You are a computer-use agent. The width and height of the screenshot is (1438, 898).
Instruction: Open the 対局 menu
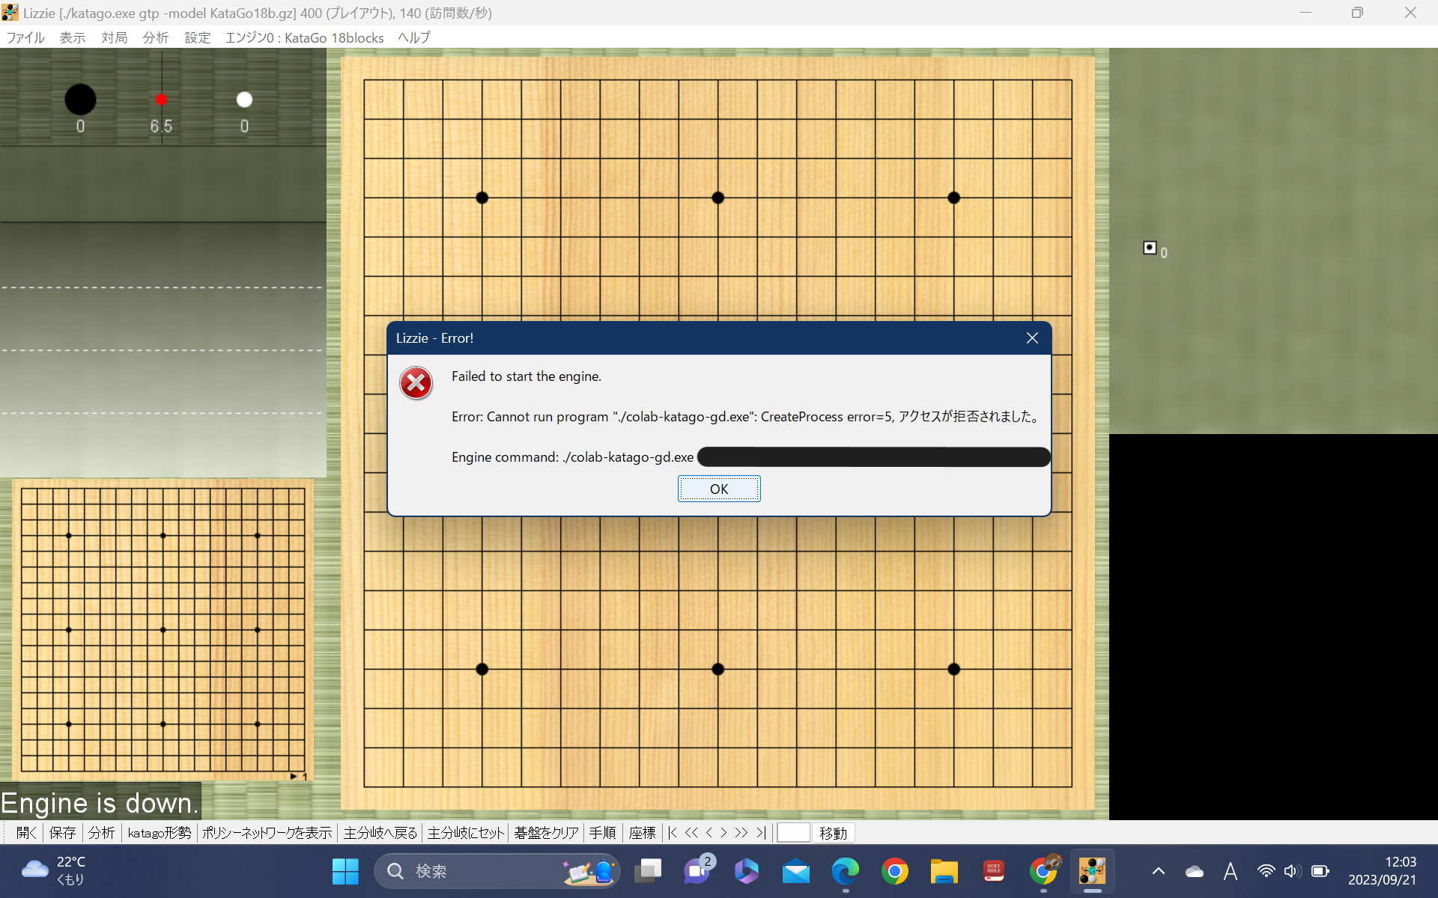[115, 37]
